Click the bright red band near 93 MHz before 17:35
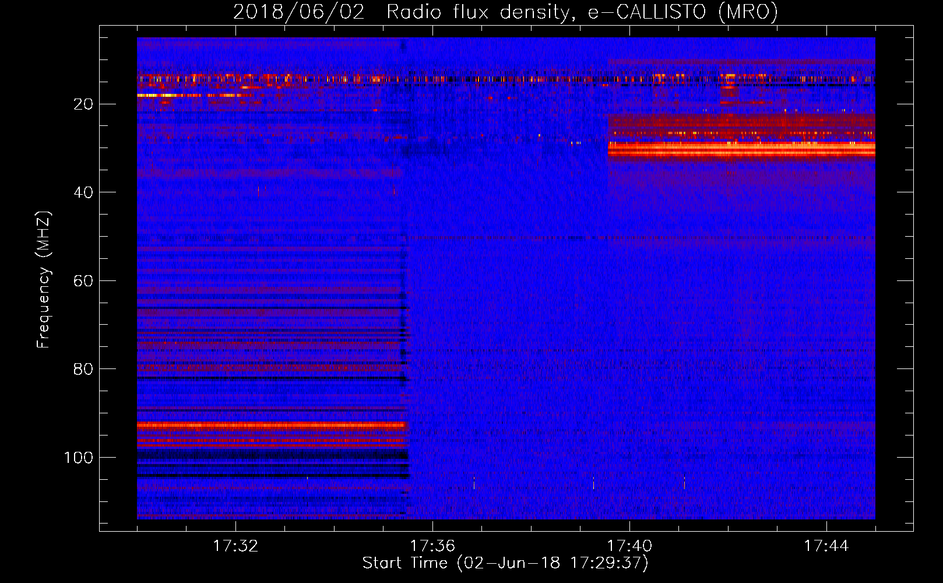This screenshot has width=943, height=583. coord(271,426)
